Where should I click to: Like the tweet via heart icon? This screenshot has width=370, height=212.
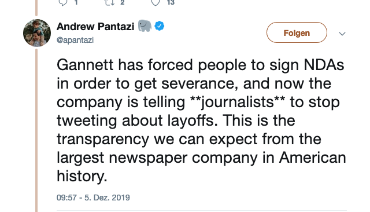(156, 2)
